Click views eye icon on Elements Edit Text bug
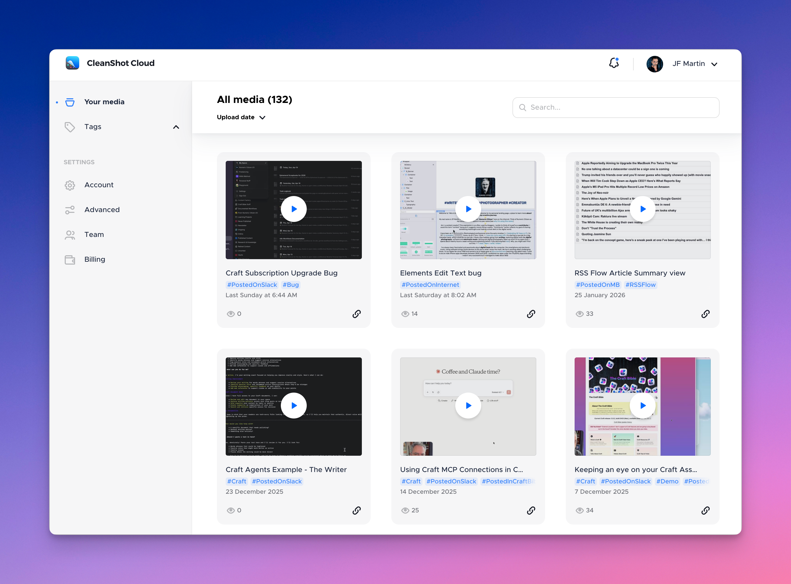Image resolution: width=791 pixels, height=584 pixels. [405, 314]
